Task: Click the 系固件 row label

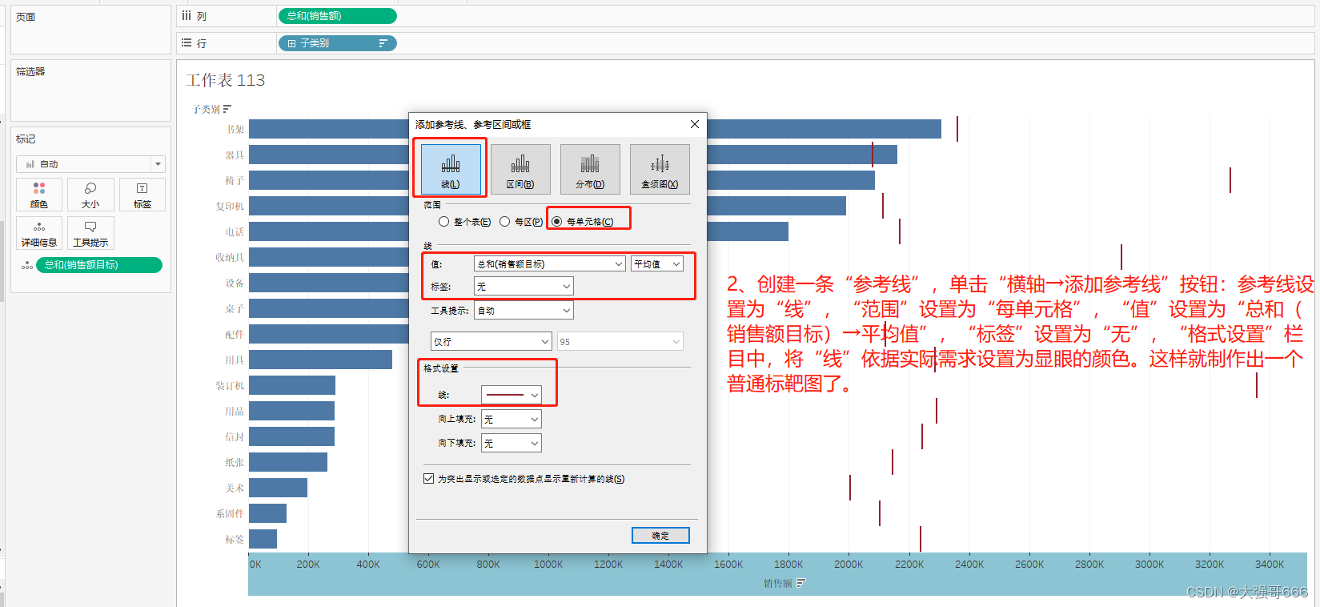Action: pos(230,513)
